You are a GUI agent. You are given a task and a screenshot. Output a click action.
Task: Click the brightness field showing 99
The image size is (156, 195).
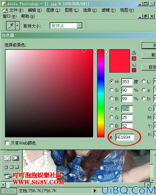(x=127, y=99)
